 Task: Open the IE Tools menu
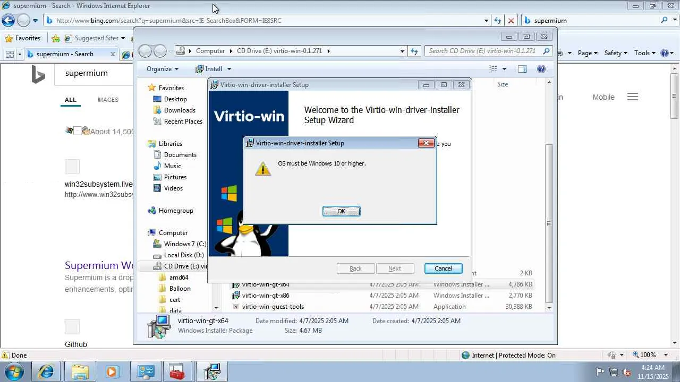[x=645, y=53]
